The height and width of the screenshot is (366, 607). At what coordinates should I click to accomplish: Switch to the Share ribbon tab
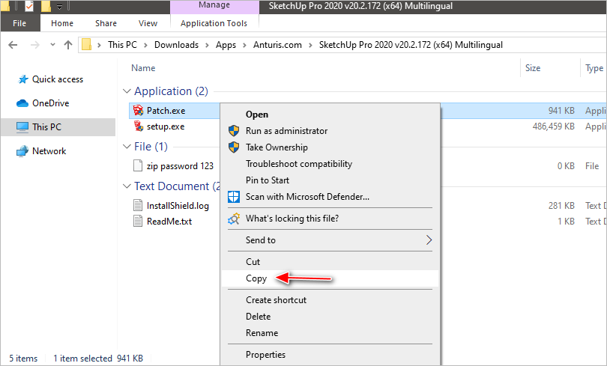106,23
